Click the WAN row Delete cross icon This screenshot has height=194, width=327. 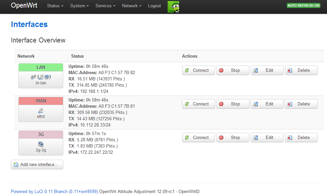coord(290,104)
